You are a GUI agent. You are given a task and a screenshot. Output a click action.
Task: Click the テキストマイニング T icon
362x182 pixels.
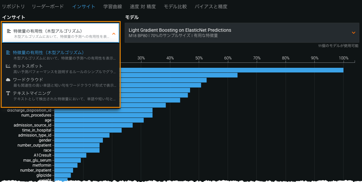point(8,94)
